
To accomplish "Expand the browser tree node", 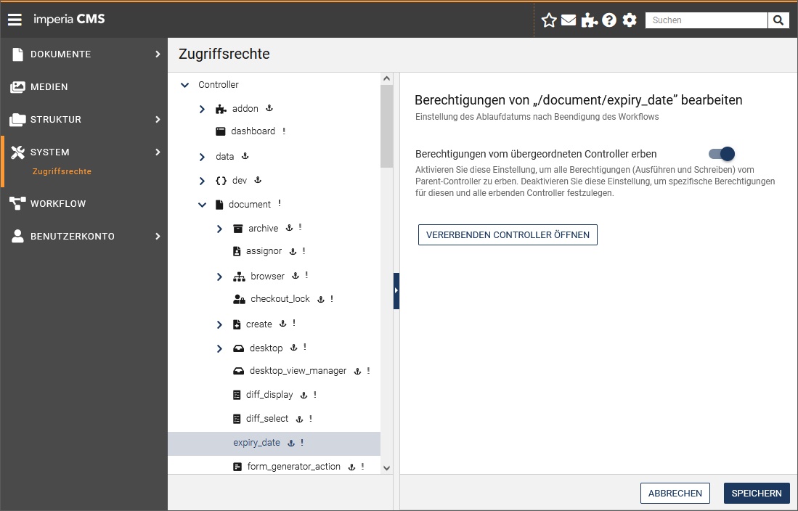I will pos(219,277).
